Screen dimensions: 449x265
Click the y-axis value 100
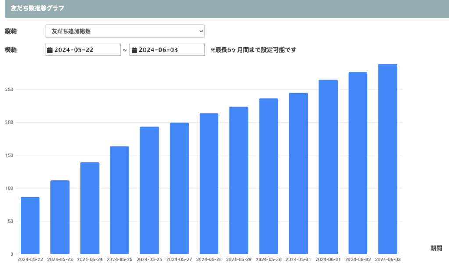[x=9, y=188]
